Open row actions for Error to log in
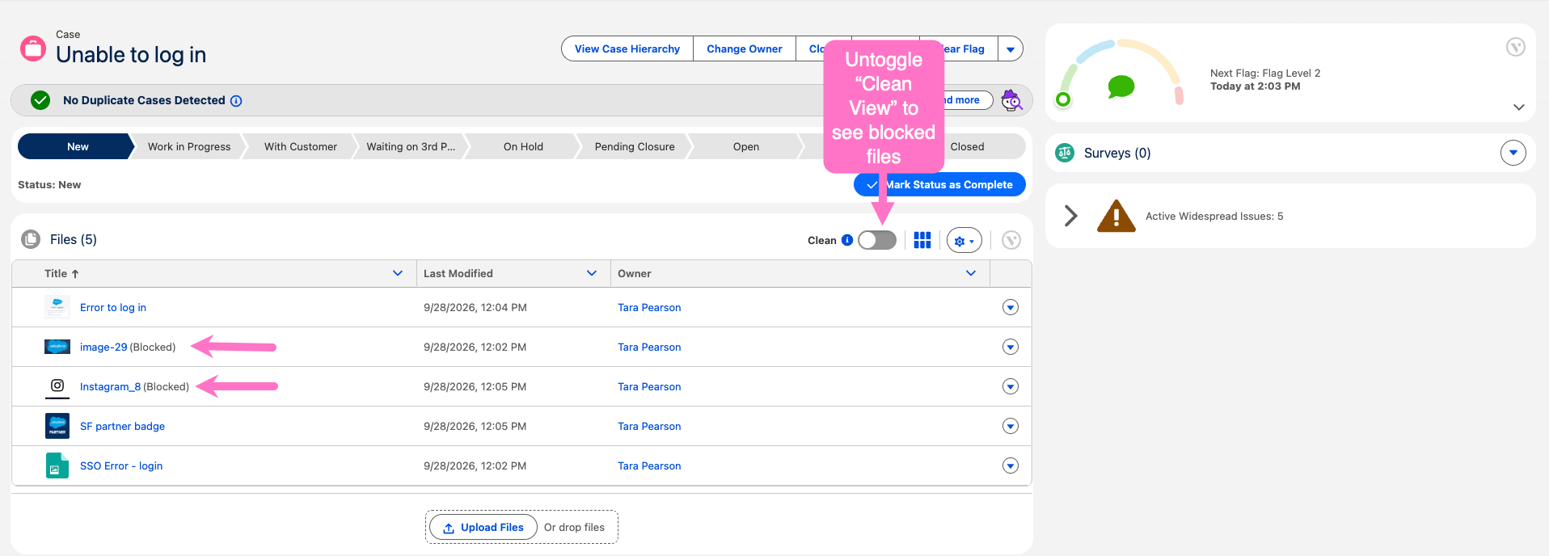1549x556 pixels. pyautogui.click(x=1011, y=307)
